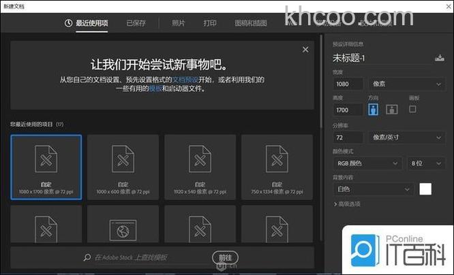Open the width unit dropdown 像素
454x275 pixels.
[x=406, y=84]
